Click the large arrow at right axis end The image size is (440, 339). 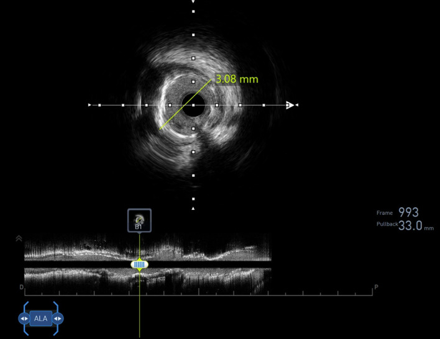290,105
